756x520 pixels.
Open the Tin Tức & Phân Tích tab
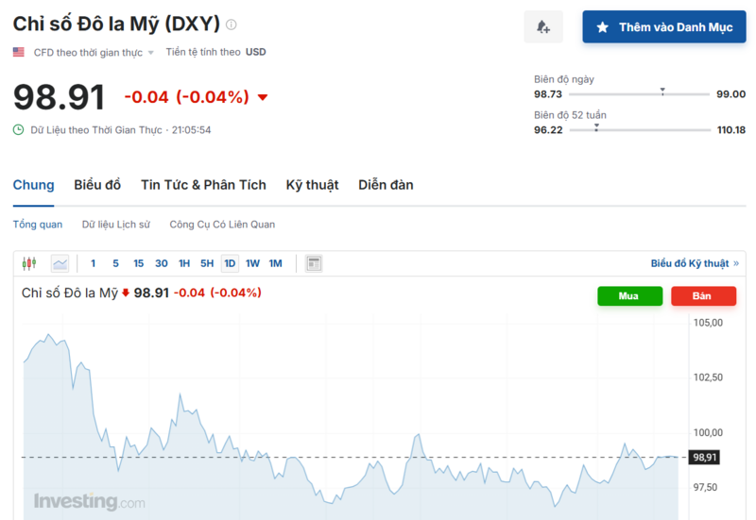click(x=203, y=185)
